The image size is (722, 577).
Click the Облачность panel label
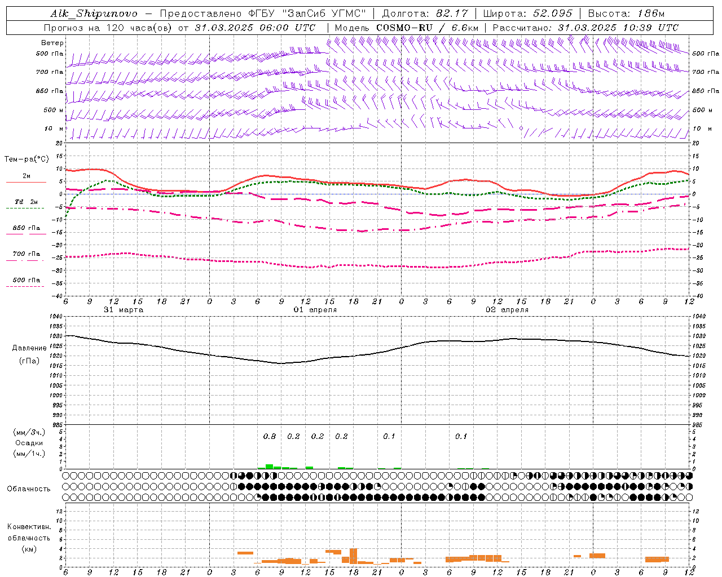(29, 489)
